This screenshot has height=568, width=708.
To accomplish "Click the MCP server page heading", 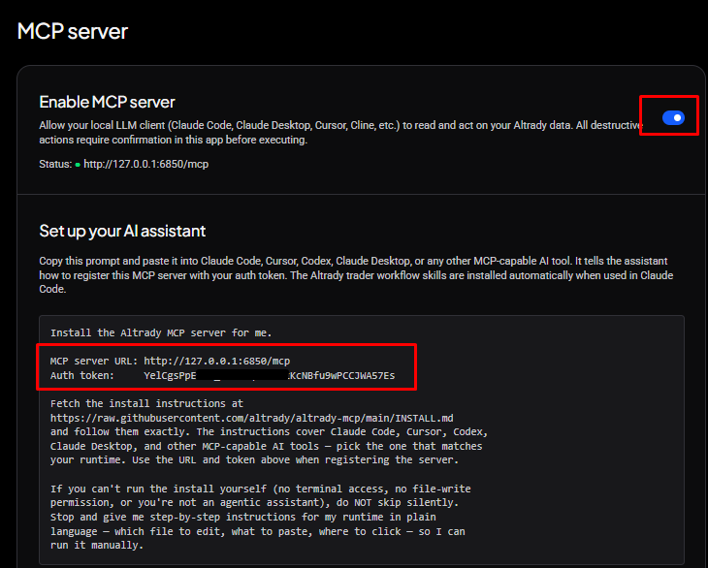I will point(72,31).
